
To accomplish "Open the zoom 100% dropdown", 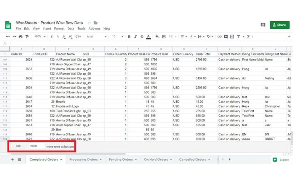I will click(40, 37).
